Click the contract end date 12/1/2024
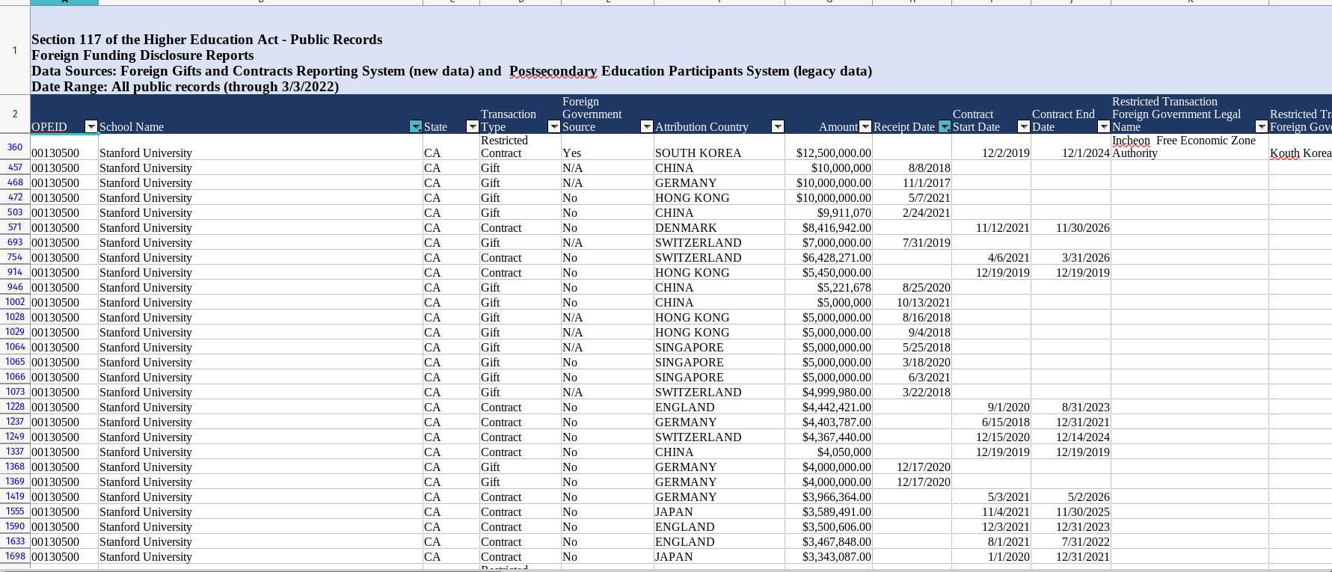Viewport: 1332px width, 572px height. pos(1071,147)
